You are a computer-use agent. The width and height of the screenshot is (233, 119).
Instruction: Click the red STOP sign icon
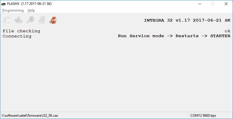click(x=53, y=20)
